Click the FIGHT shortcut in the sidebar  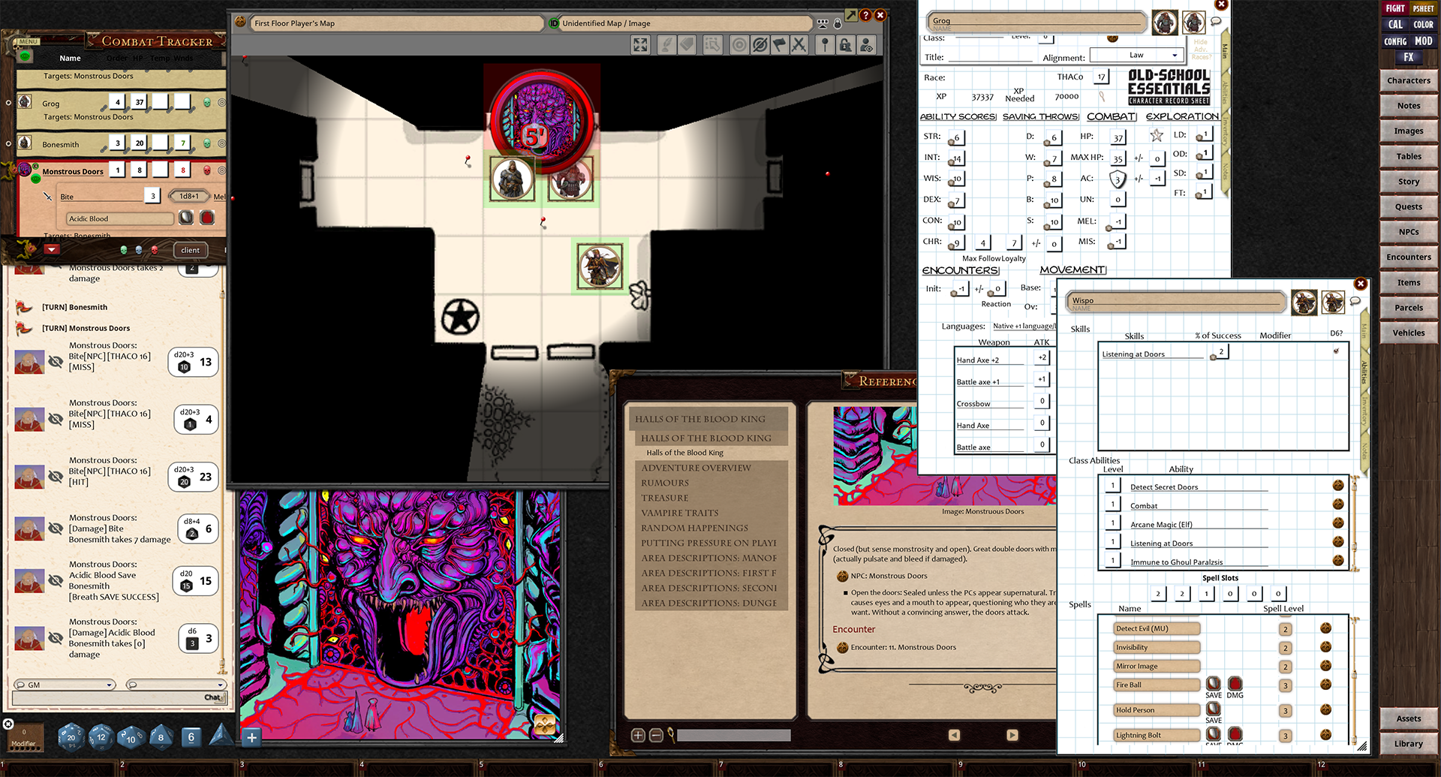[1395, 8]
